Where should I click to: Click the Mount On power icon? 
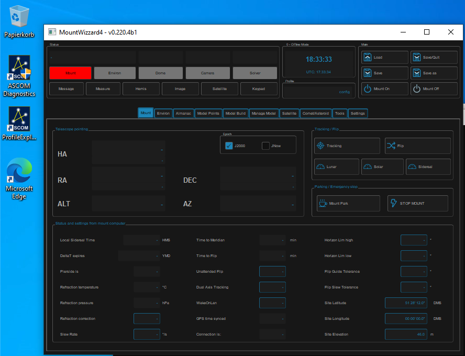coord(368,88)
